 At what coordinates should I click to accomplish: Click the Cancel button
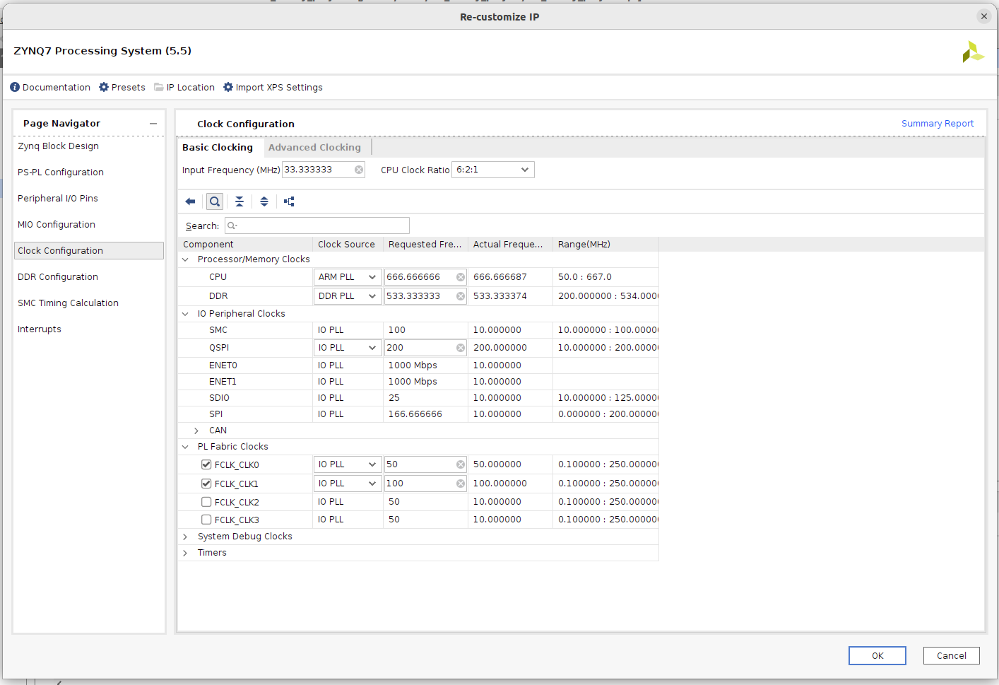coord(952,656)
